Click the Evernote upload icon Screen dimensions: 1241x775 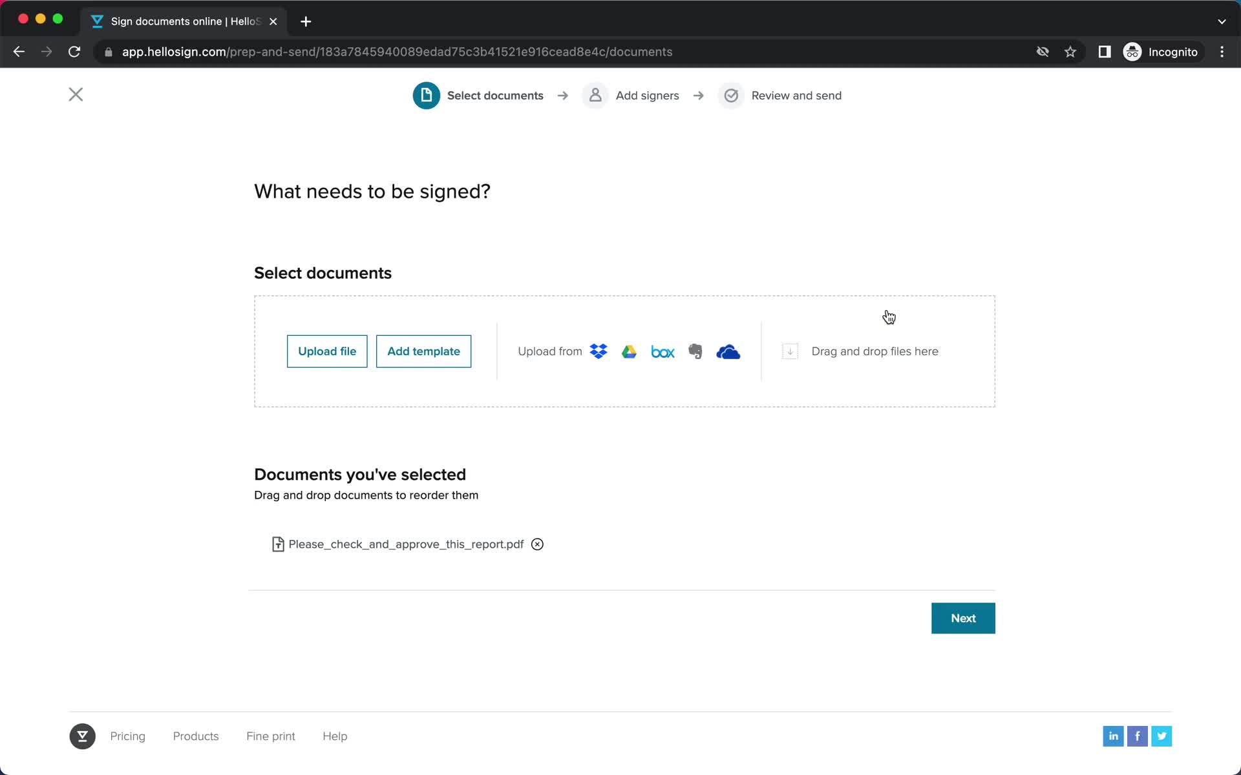pyautogui.click(x=695, y=352)
